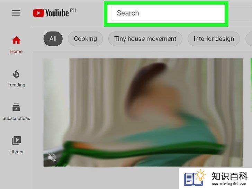Click the partially visible chip after Interior design
The image size is (252, 189).
pyautogui.click(x=249, y=39)
